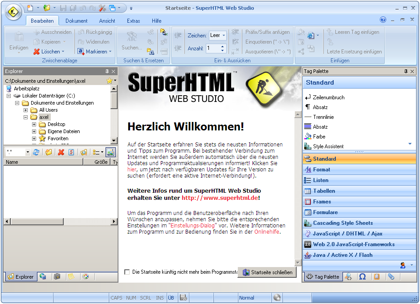This screenshot has height=304, width=420.
Task: Open the paperclip tab in Tag Palette
Action: pos(391,276)
